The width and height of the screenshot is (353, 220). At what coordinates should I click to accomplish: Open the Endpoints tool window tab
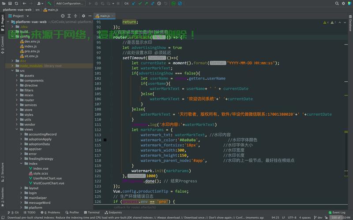tap(113, 213)
